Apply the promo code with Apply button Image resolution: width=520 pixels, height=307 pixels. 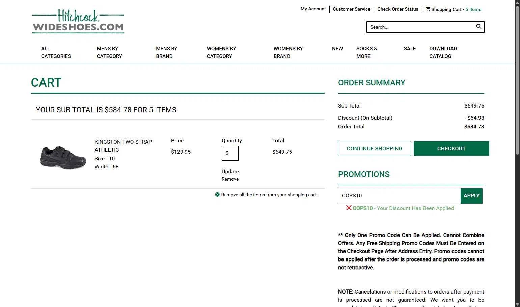click(471, 196)
